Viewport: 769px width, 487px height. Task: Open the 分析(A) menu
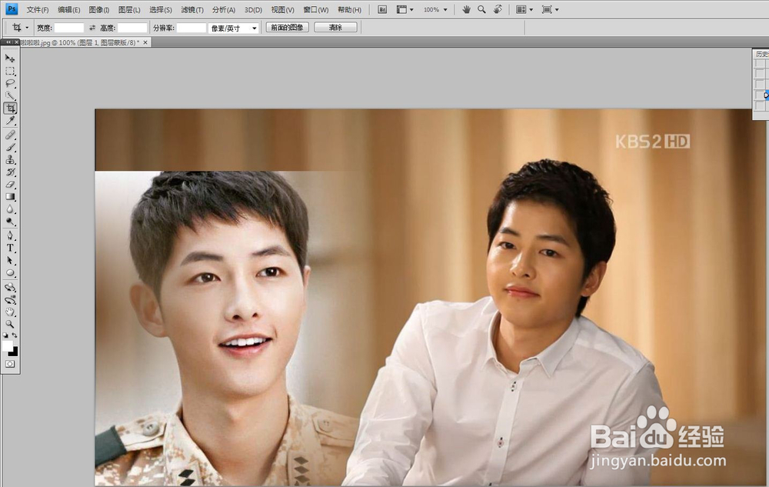pos(224,10)
